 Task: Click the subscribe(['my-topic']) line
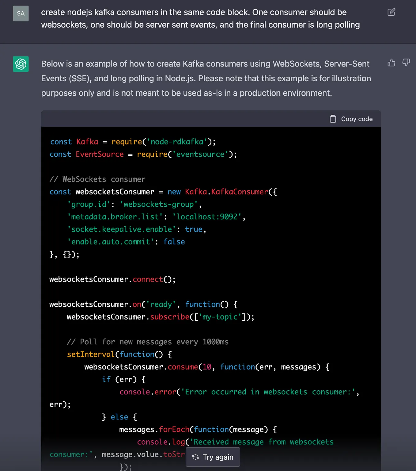(161, 317)
